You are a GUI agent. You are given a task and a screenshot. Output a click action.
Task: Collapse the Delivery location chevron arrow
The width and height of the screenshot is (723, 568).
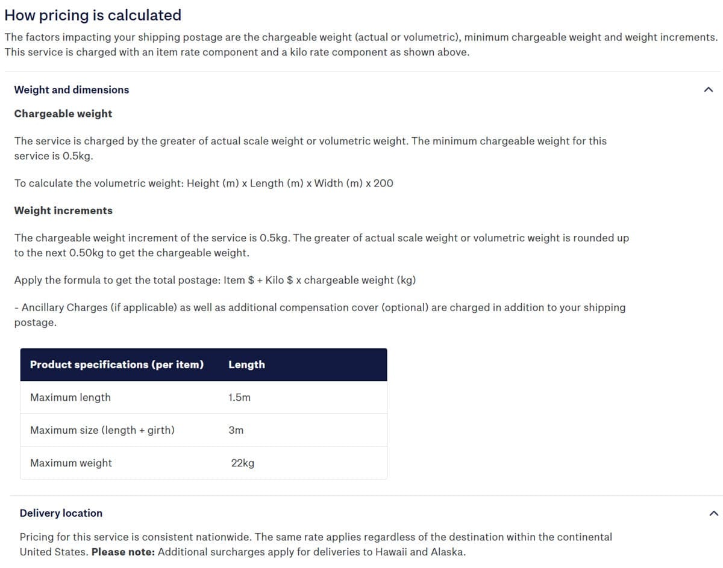tap(714, 513)
